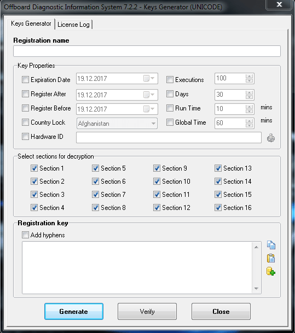This screenshot has width=295, height=333.
Task: Uncheck Section 5
Action: coord(95,168)
